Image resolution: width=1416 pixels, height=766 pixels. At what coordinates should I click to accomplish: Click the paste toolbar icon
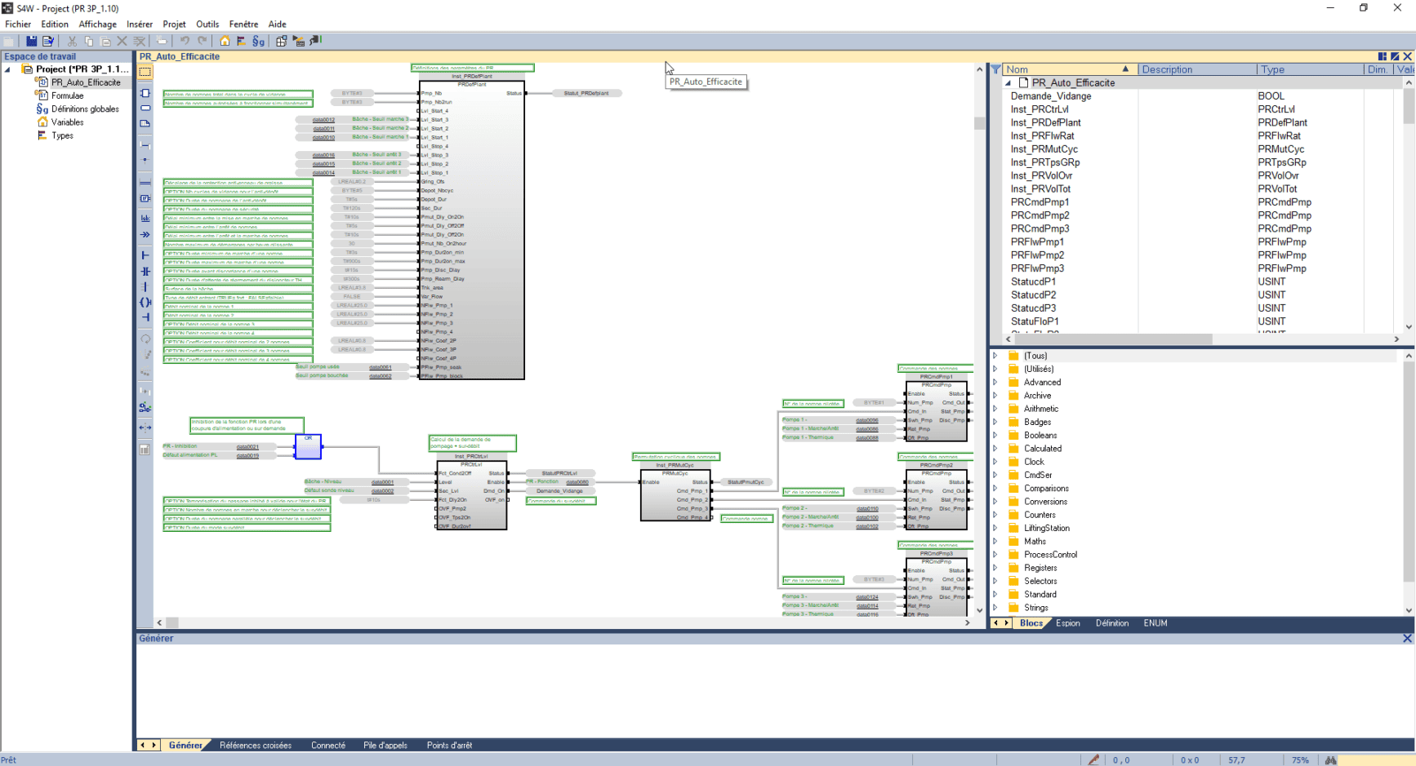[105, 40]
